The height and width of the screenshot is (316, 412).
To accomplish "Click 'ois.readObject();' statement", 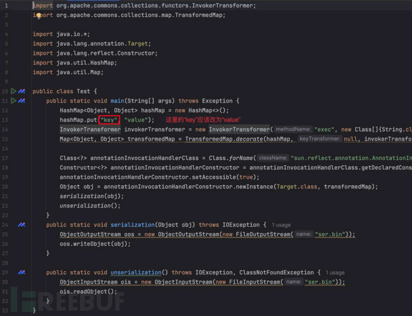I will 88,292.
